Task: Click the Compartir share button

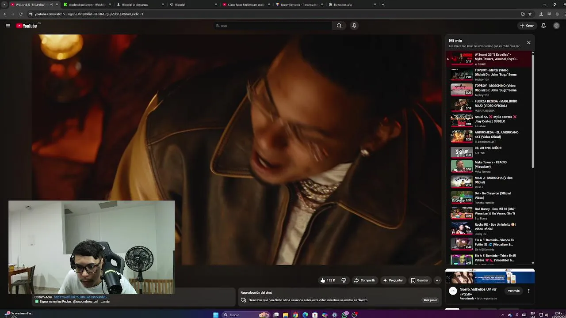Action: (x=364, y=280)
